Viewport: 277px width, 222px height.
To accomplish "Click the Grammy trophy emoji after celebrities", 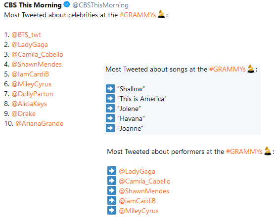I will click(x=161, y=14).
